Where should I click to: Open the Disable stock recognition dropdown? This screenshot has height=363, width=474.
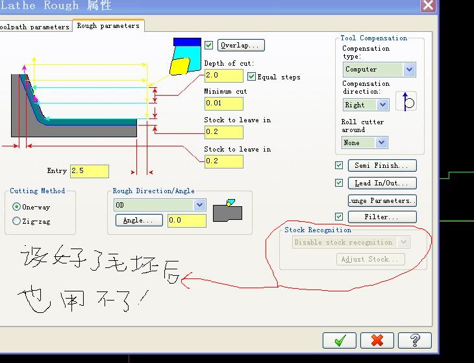[x=351, y=242]
